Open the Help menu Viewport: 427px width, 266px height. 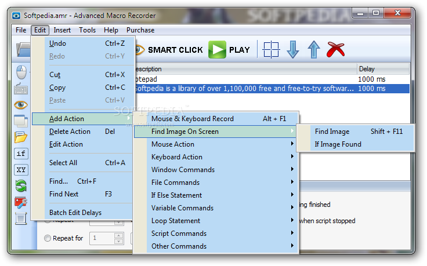point(111,30)
